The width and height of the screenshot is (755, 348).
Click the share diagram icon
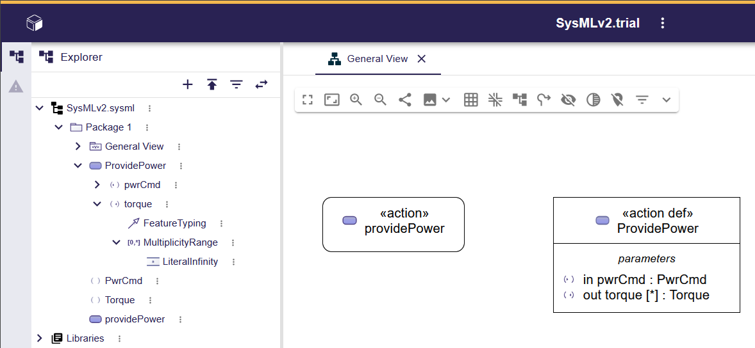pyautogui.click(x=405, y=100)
